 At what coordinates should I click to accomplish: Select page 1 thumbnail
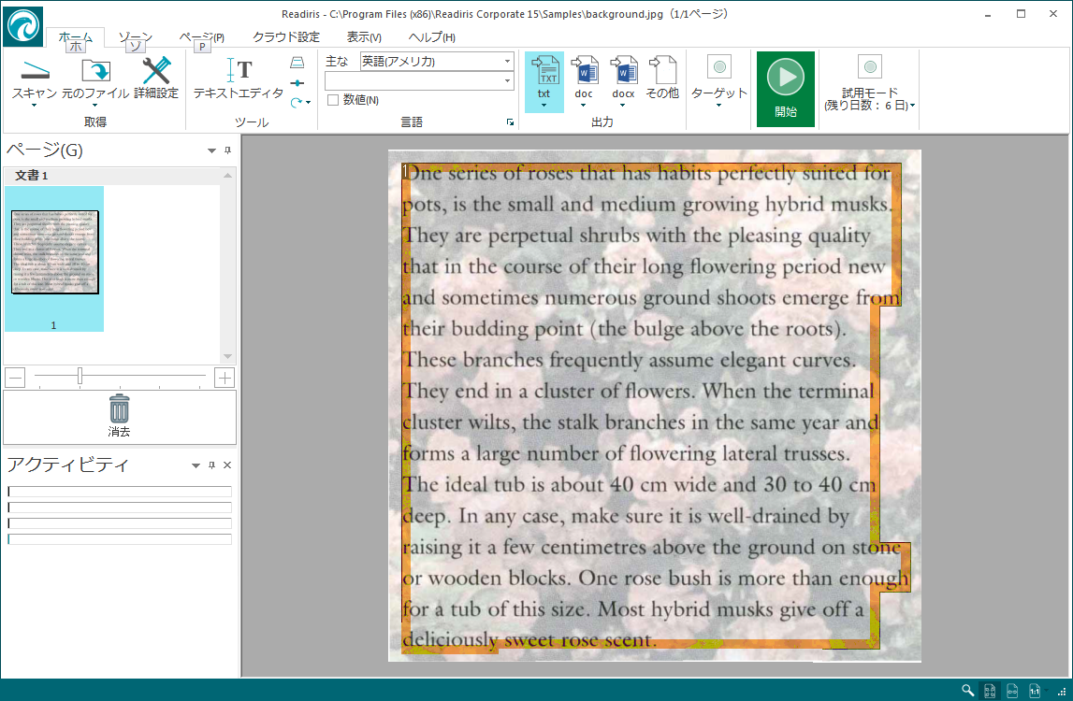pos(54,252)
